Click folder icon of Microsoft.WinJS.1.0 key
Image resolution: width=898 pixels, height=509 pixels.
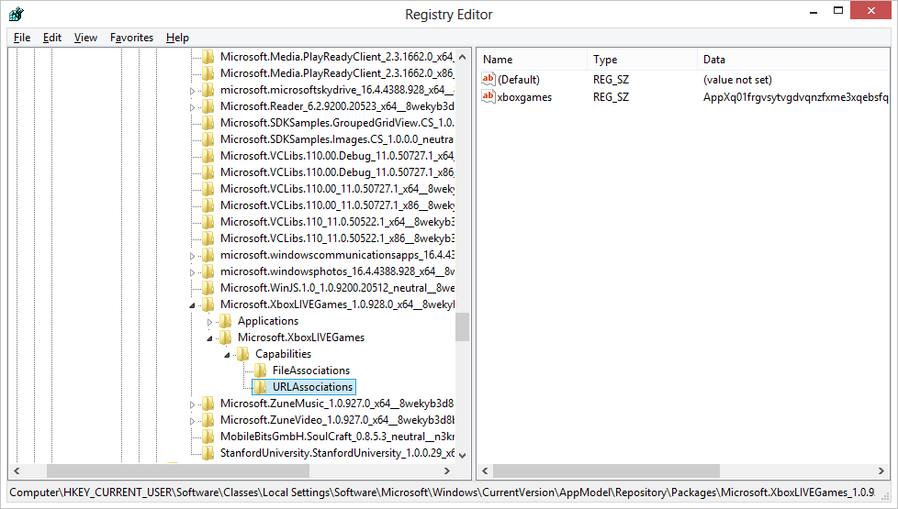coord(208,288)
